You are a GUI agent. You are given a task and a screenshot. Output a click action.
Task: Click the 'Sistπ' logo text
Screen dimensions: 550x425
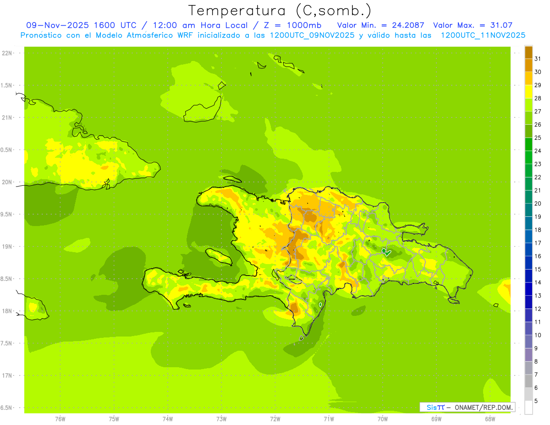pyautogui.click(x=435, y=407)
